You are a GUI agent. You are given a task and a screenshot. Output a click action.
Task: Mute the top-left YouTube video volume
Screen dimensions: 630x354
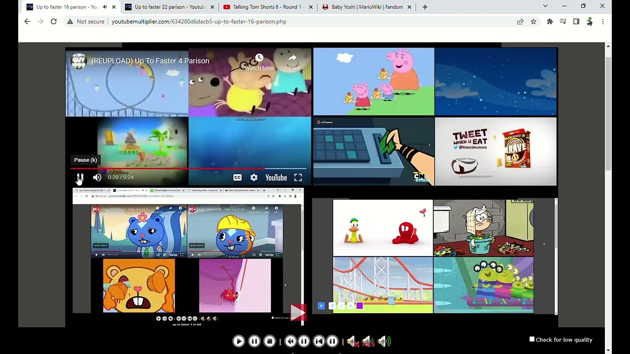coord(97,177)
